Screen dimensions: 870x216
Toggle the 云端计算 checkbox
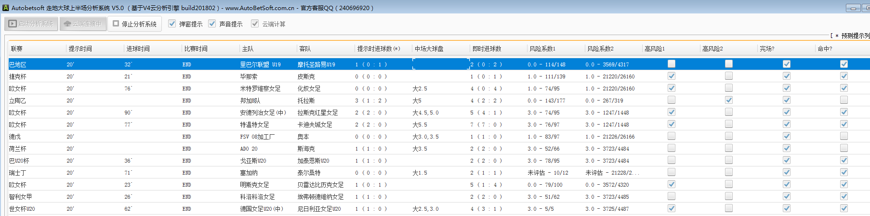[x=255, y=24]
